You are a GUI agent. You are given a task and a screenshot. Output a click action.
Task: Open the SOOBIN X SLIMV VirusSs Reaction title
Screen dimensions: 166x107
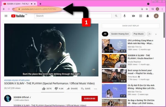141,57
